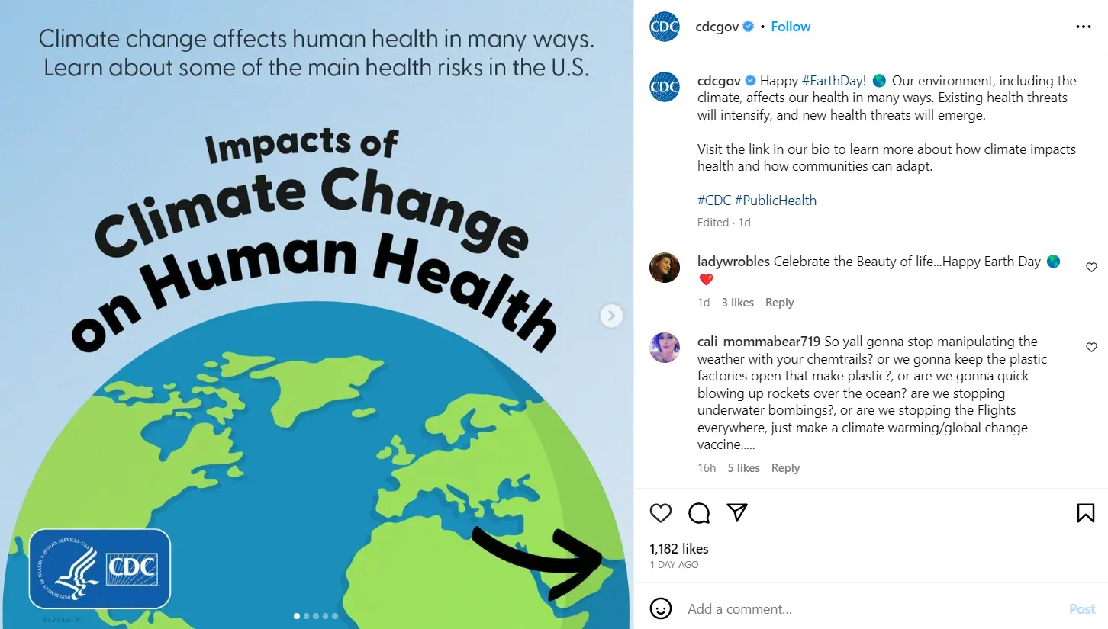Open the #EarthDay hashtag link
Viewport: 1108px width, 629px height.
[834, 81]
